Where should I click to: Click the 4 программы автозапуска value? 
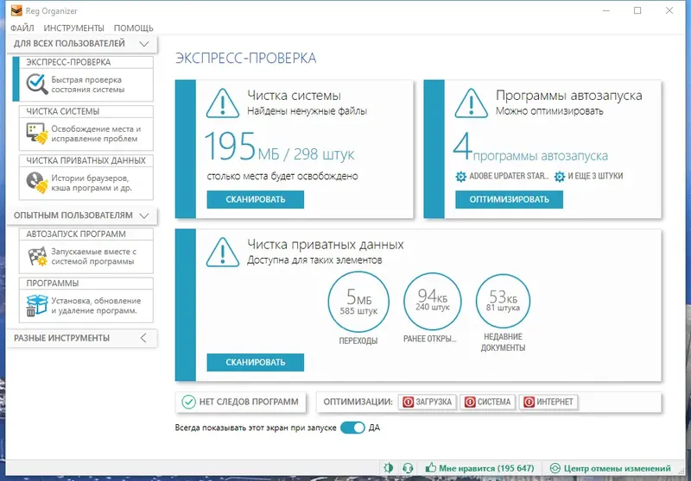pyautogui.click(x=530, y=148)
